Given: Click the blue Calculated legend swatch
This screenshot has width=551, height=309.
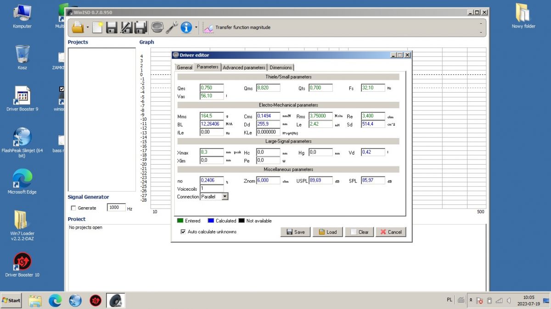Looking at the screenshot, I should (211, 221).
